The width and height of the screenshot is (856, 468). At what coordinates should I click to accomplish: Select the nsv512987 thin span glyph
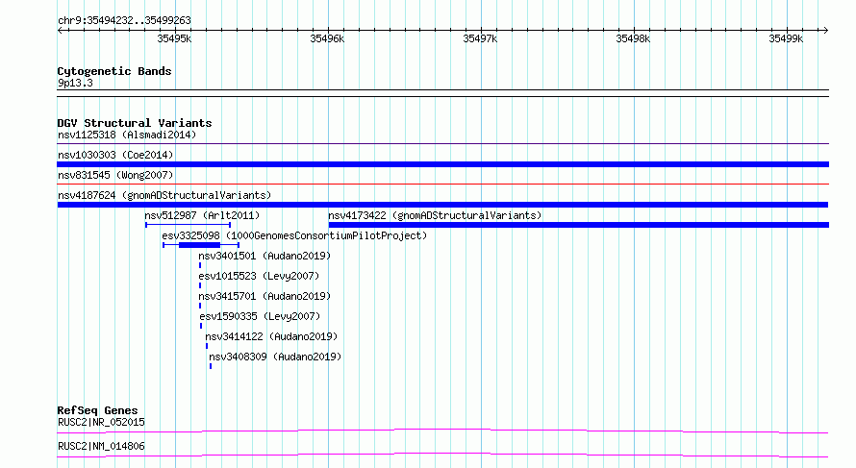point(188,225)
